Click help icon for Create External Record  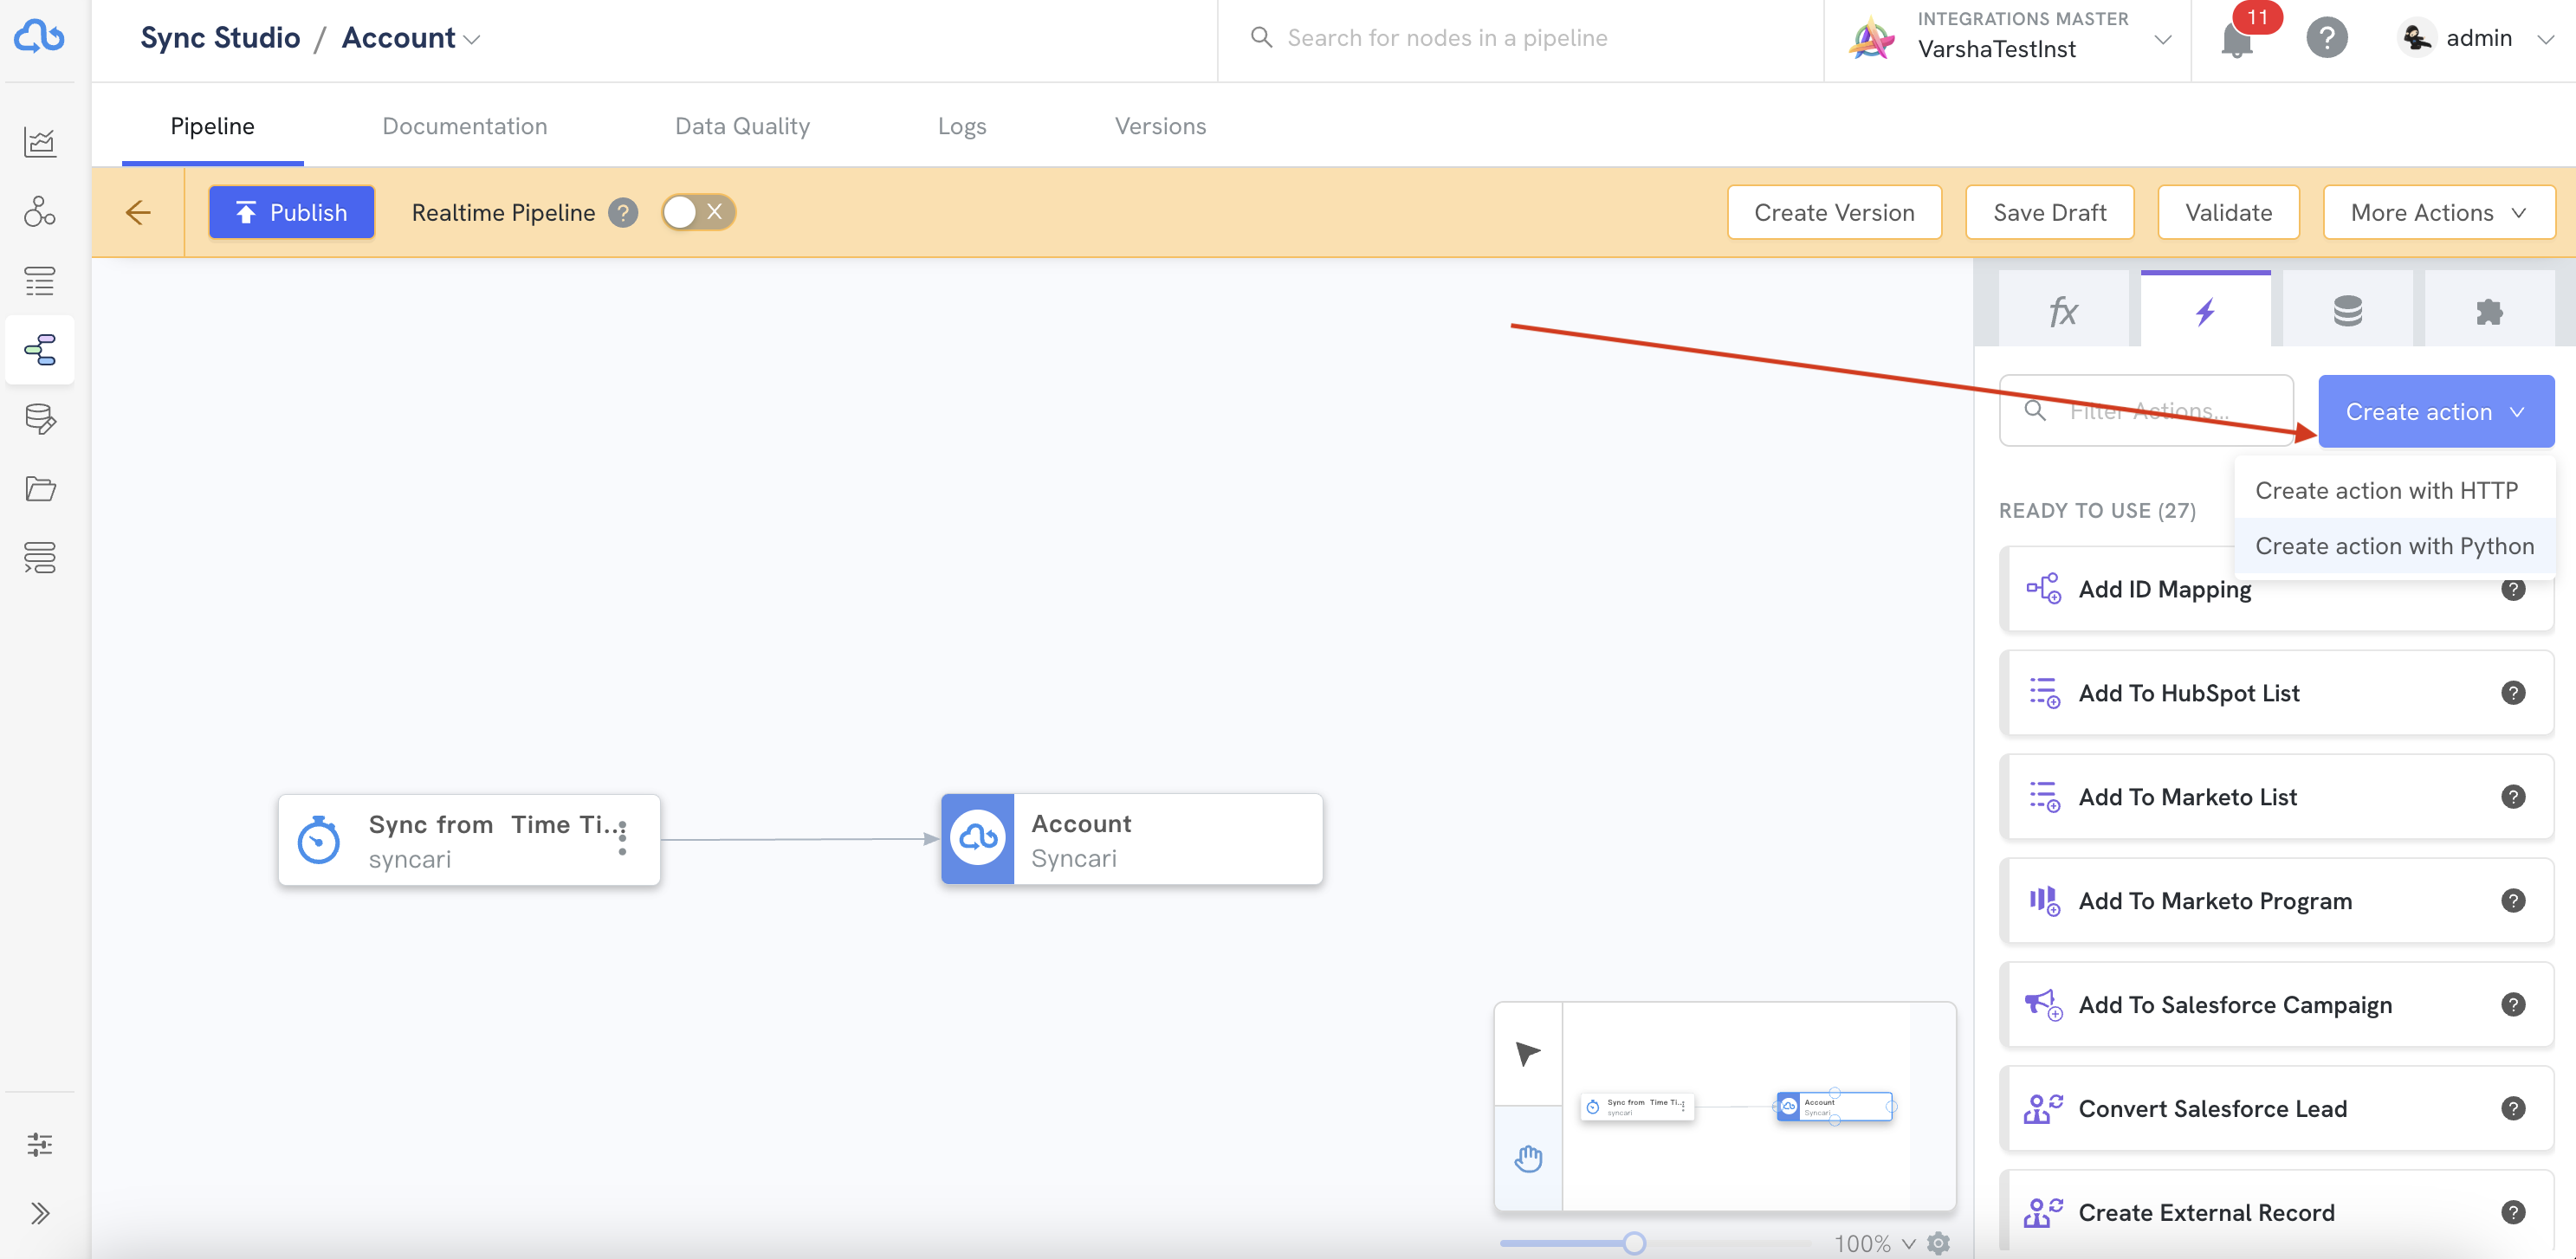coord(2513,1213)
